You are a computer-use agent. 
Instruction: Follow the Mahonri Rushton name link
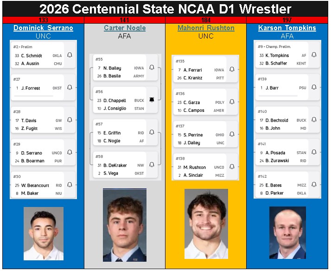tap(206, 28)
